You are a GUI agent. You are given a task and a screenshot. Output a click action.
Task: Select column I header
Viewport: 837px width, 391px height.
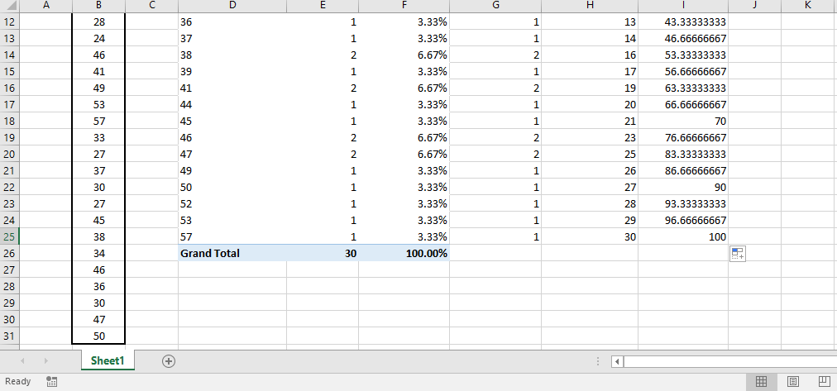pos(682,6)
